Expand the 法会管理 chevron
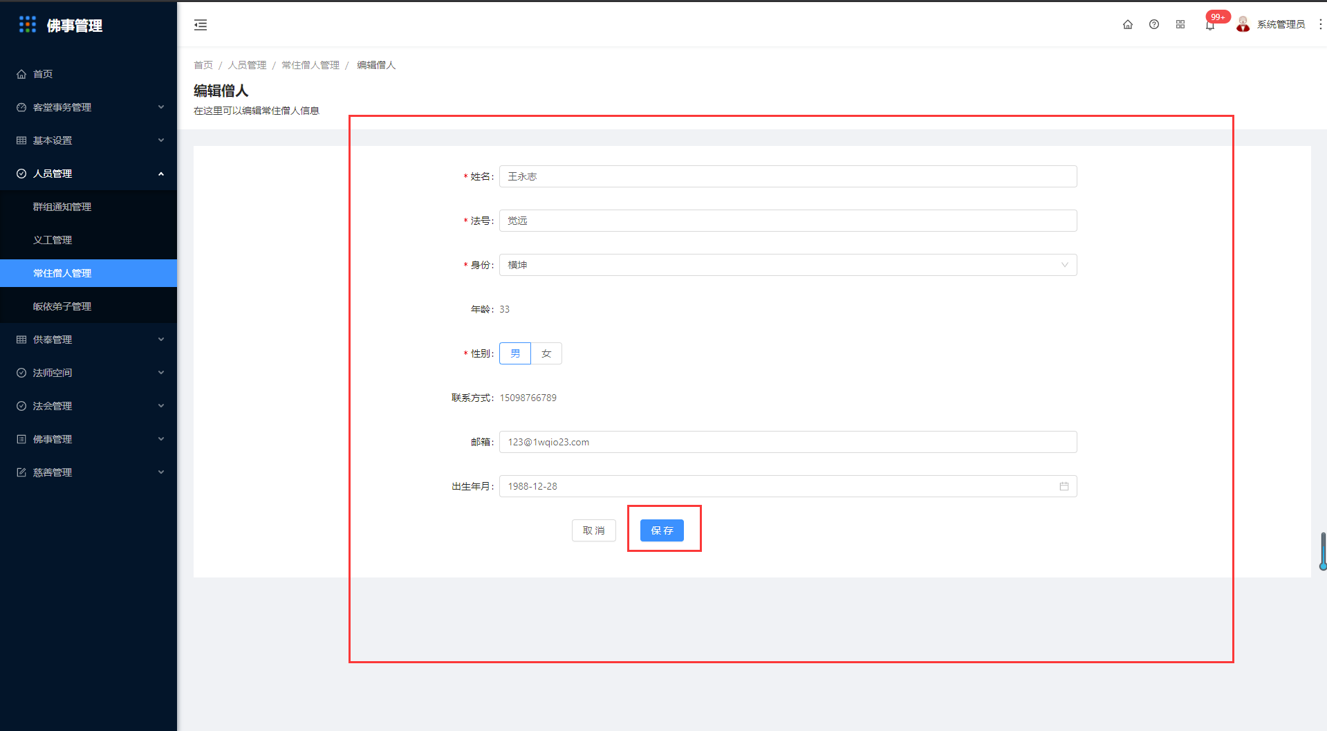1327x731 pixels. click(x=161, y=406)
